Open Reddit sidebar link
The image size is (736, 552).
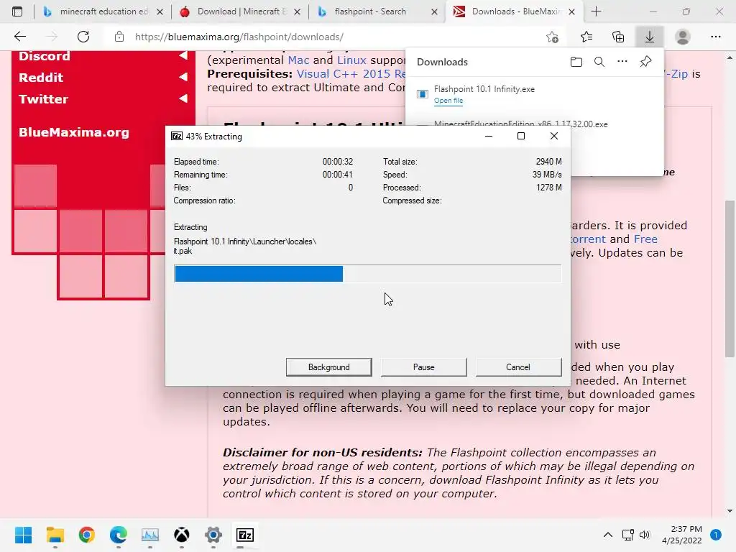(41, 78)
